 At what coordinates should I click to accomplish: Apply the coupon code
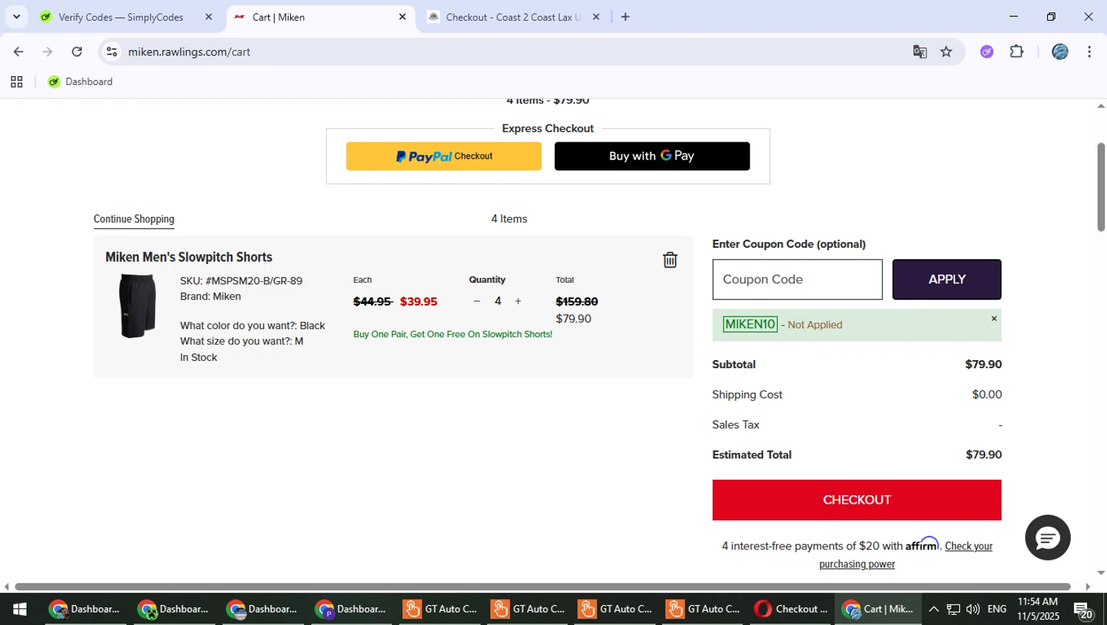pyautogui.click(x=947, y=280)
